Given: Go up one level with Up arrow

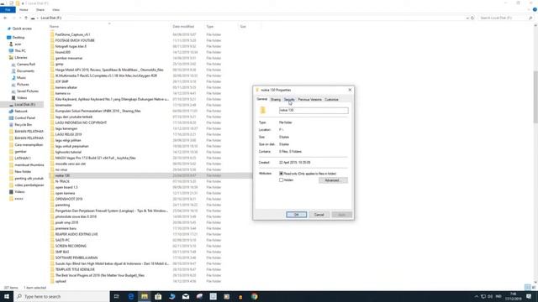Looking at the screenshot, I should 26,18.
